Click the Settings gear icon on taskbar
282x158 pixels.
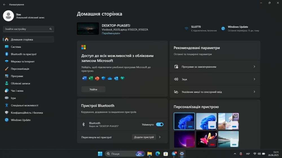point(182,154)
